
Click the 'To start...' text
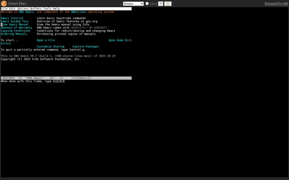pos(10,40)
